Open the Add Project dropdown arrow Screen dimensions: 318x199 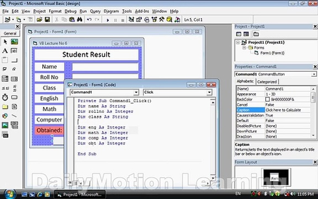pos(13,20)
